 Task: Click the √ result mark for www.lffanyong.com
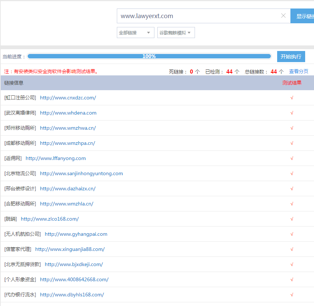292,158
